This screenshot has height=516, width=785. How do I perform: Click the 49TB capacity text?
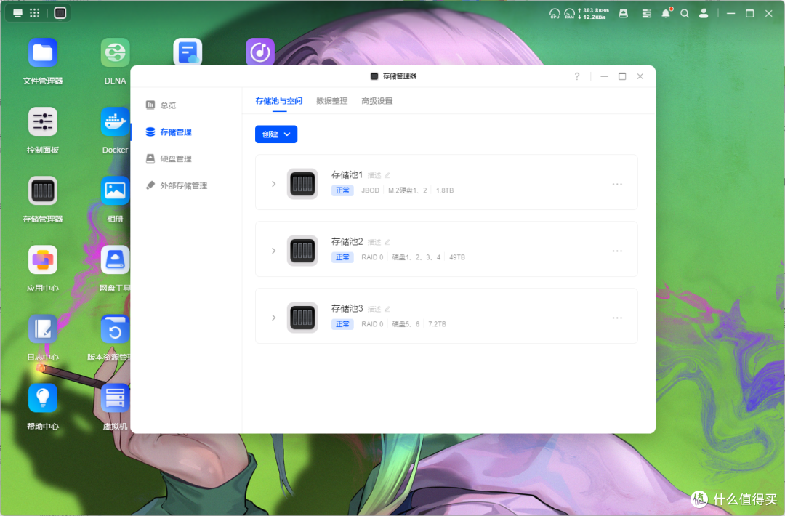[x=457, y=257]
